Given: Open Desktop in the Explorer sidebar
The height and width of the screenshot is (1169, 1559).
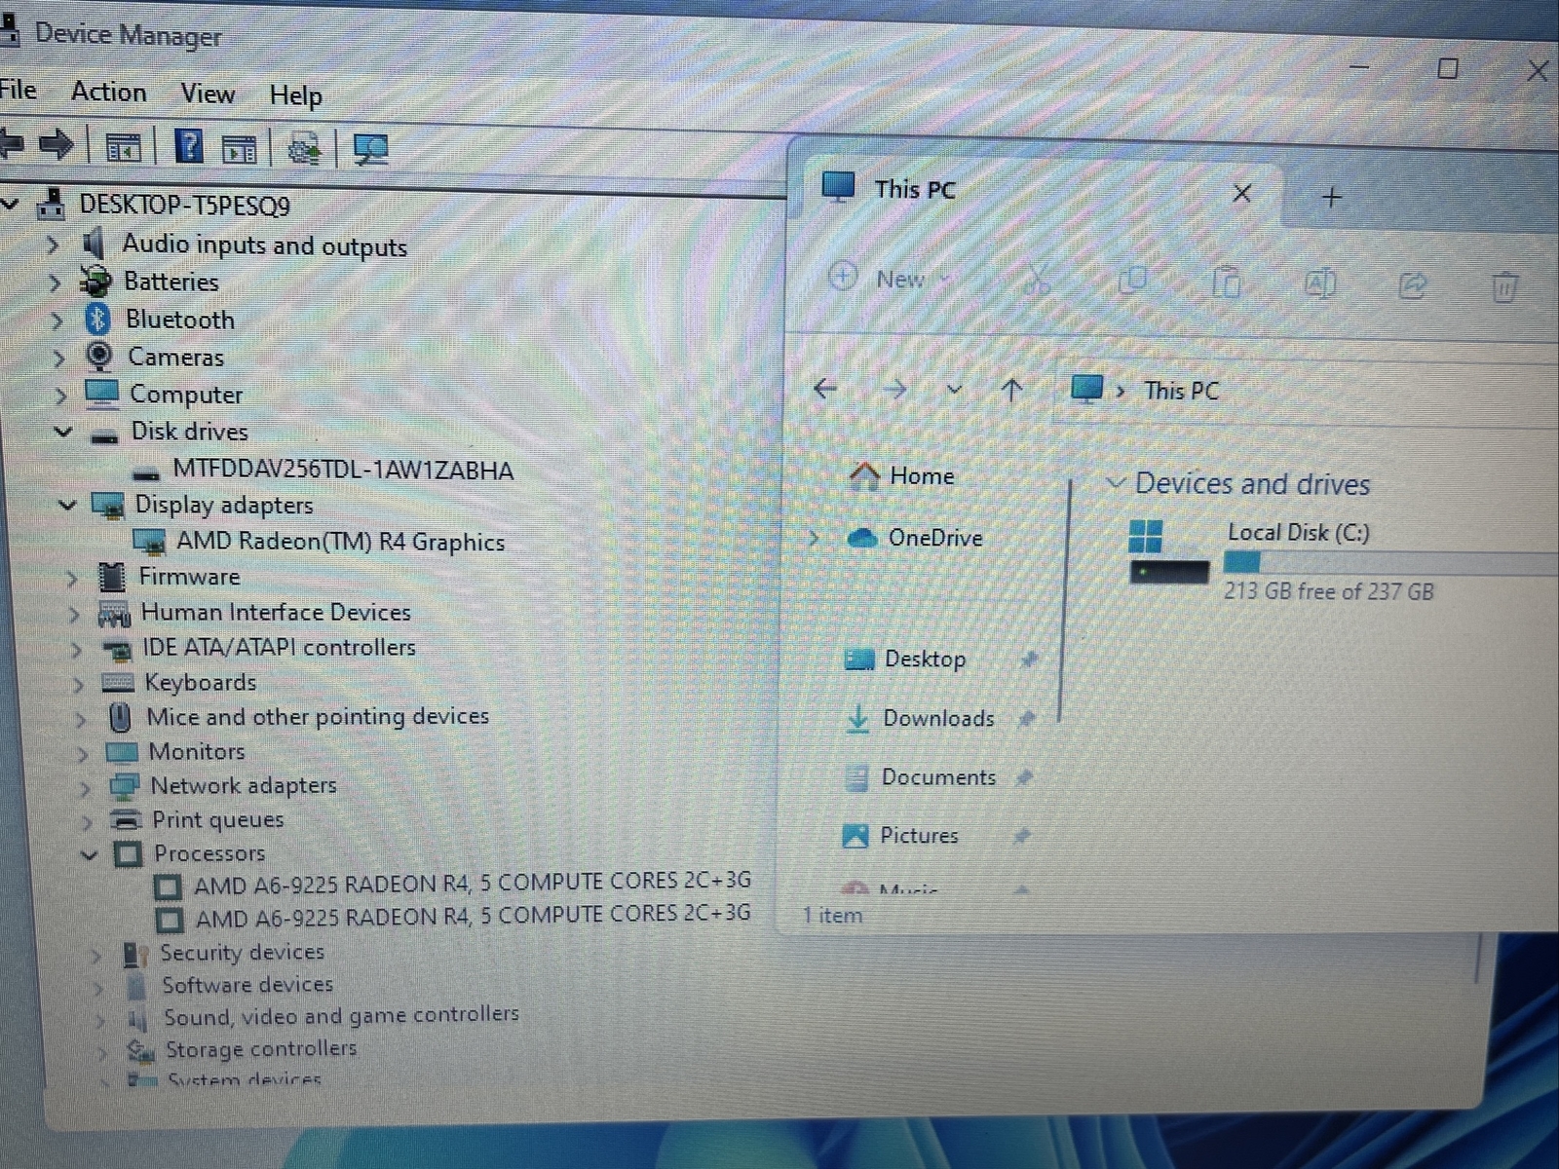Looking at the screenshot, I should tap(906, 660).
